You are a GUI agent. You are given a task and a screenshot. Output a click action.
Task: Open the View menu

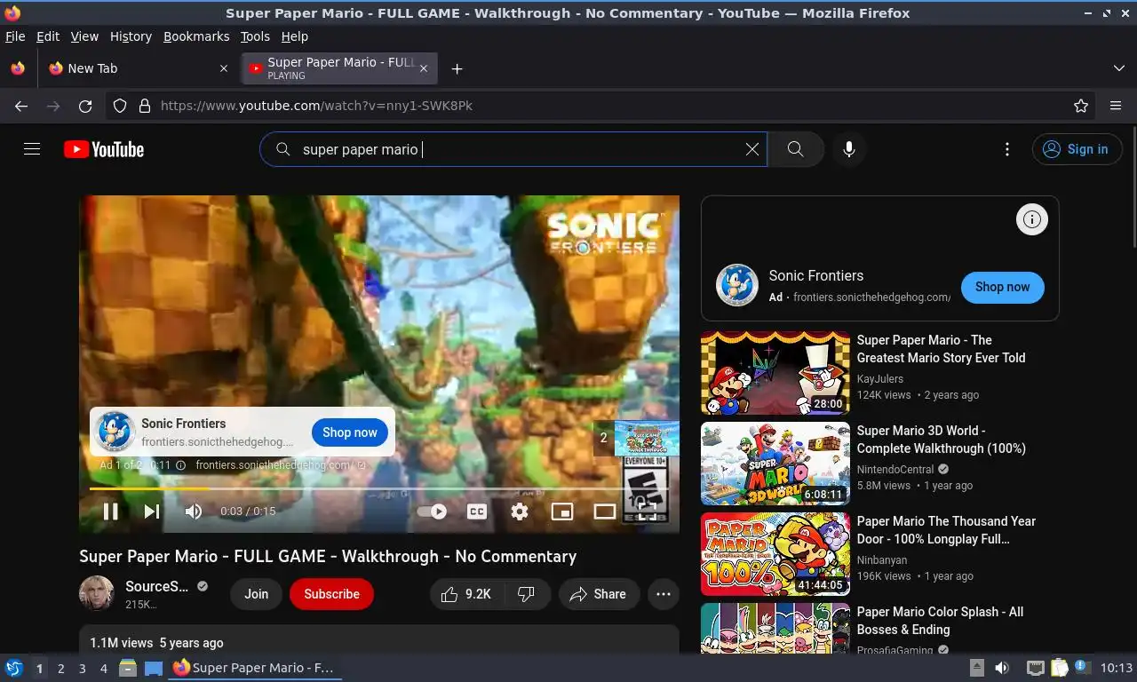[84, 36]
